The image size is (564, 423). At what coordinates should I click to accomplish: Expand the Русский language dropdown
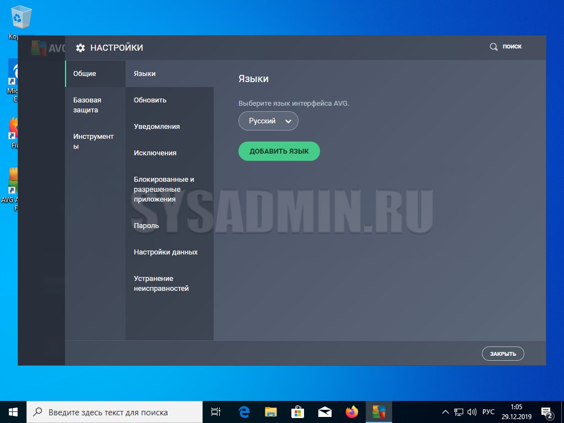tap(268, 121)
